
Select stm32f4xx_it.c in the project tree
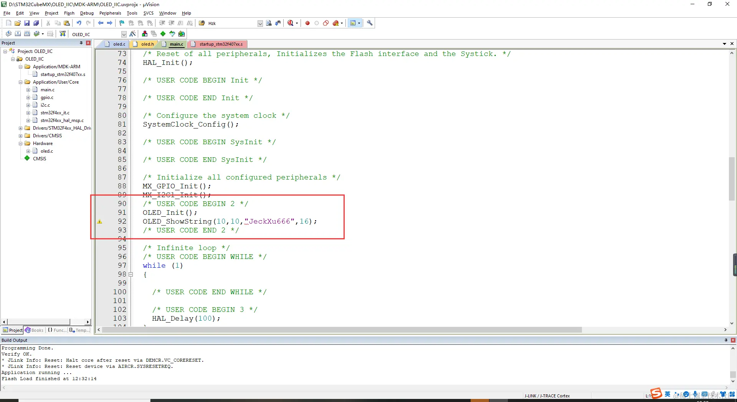(55, 113)
